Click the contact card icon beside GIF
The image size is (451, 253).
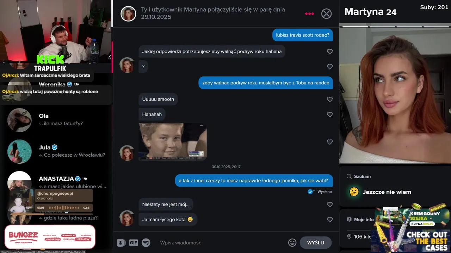[121, 242]
